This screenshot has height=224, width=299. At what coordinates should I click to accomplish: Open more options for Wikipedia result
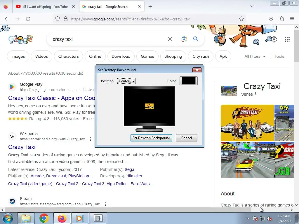[91, 139]
